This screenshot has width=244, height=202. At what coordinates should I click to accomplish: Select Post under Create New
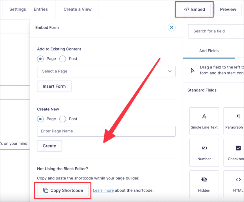point(62,119)
